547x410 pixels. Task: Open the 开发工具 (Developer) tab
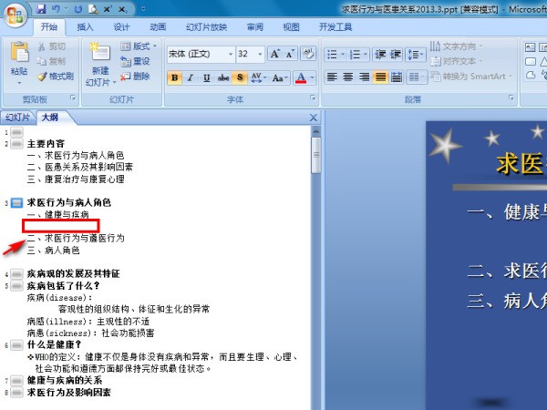point(335,27)
